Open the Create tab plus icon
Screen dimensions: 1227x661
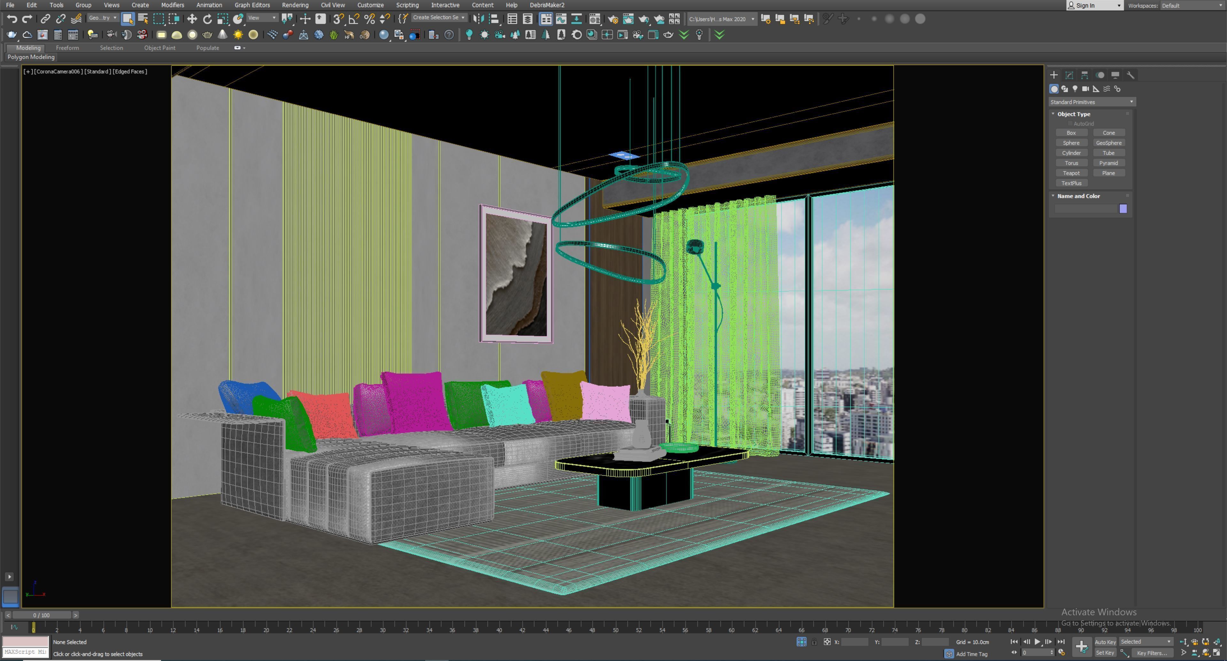click(x=1053, y=75)
